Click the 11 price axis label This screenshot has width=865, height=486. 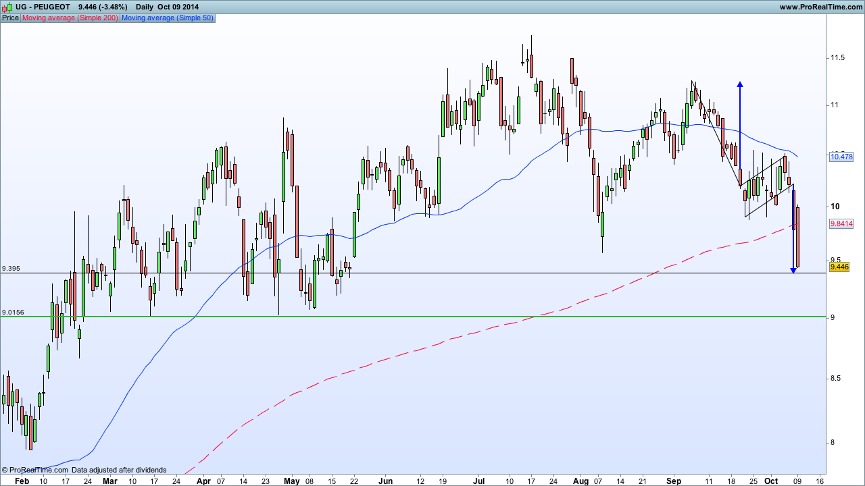tap(835, 105)
